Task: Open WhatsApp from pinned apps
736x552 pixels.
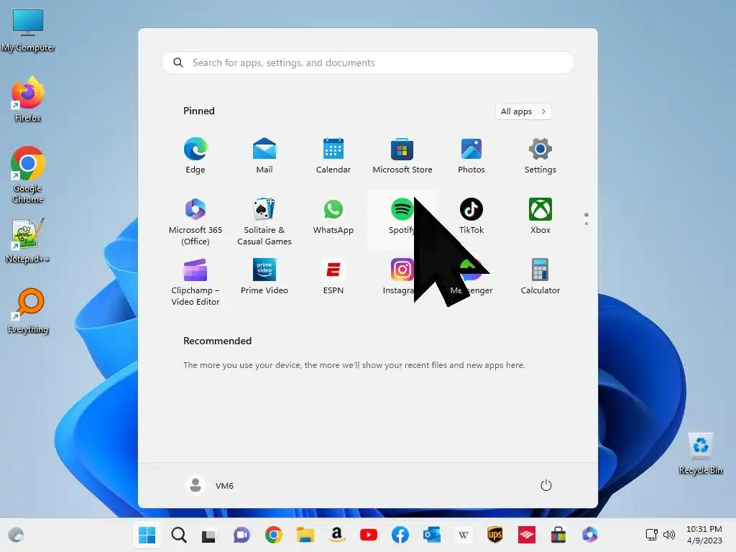Action: [x=333, y=216]
